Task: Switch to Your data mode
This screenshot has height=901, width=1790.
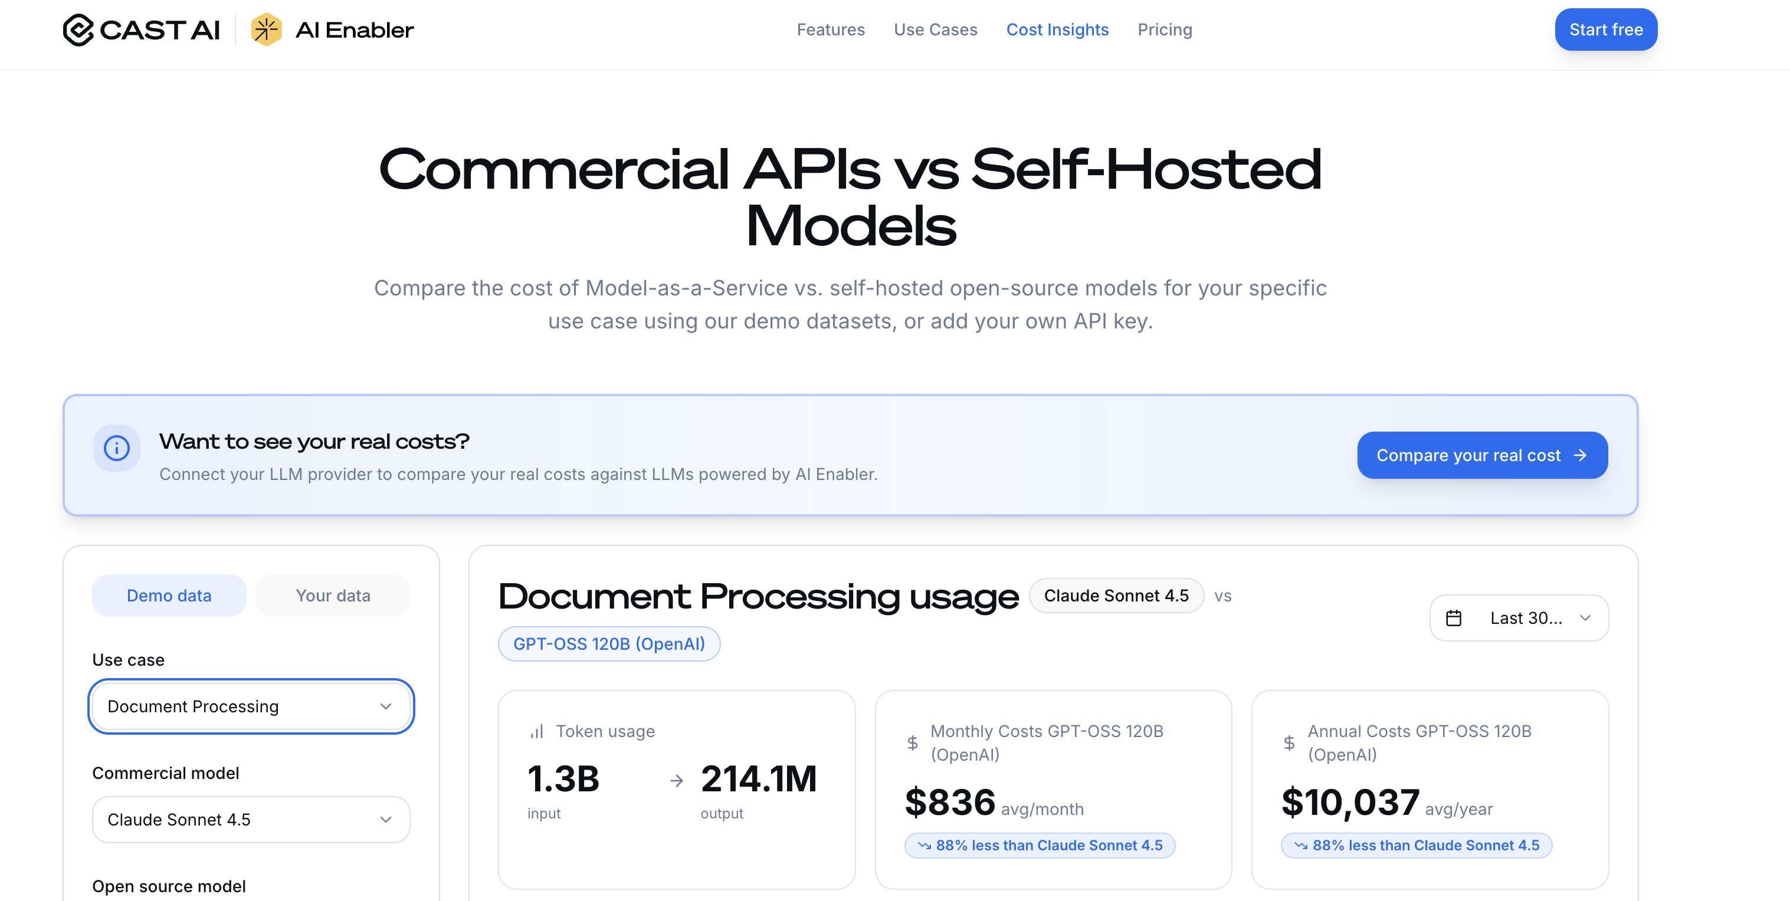Action: tap(333, 596)
